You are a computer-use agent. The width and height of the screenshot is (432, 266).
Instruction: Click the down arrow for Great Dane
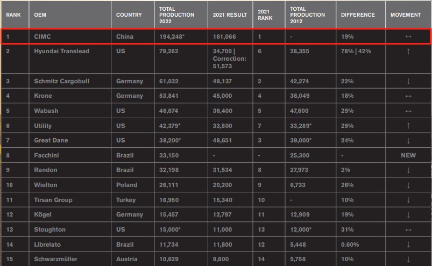408,140
